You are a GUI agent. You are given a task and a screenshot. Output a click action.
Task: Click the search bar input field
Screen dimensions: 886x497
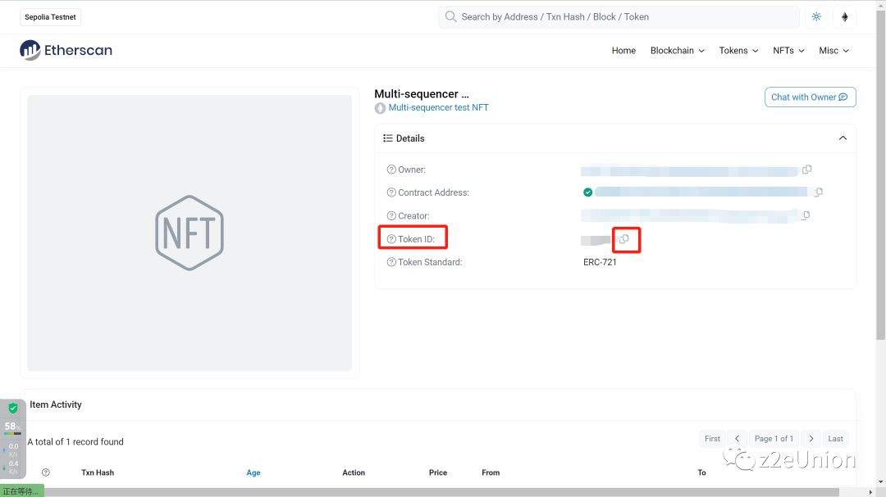point(623,16)
